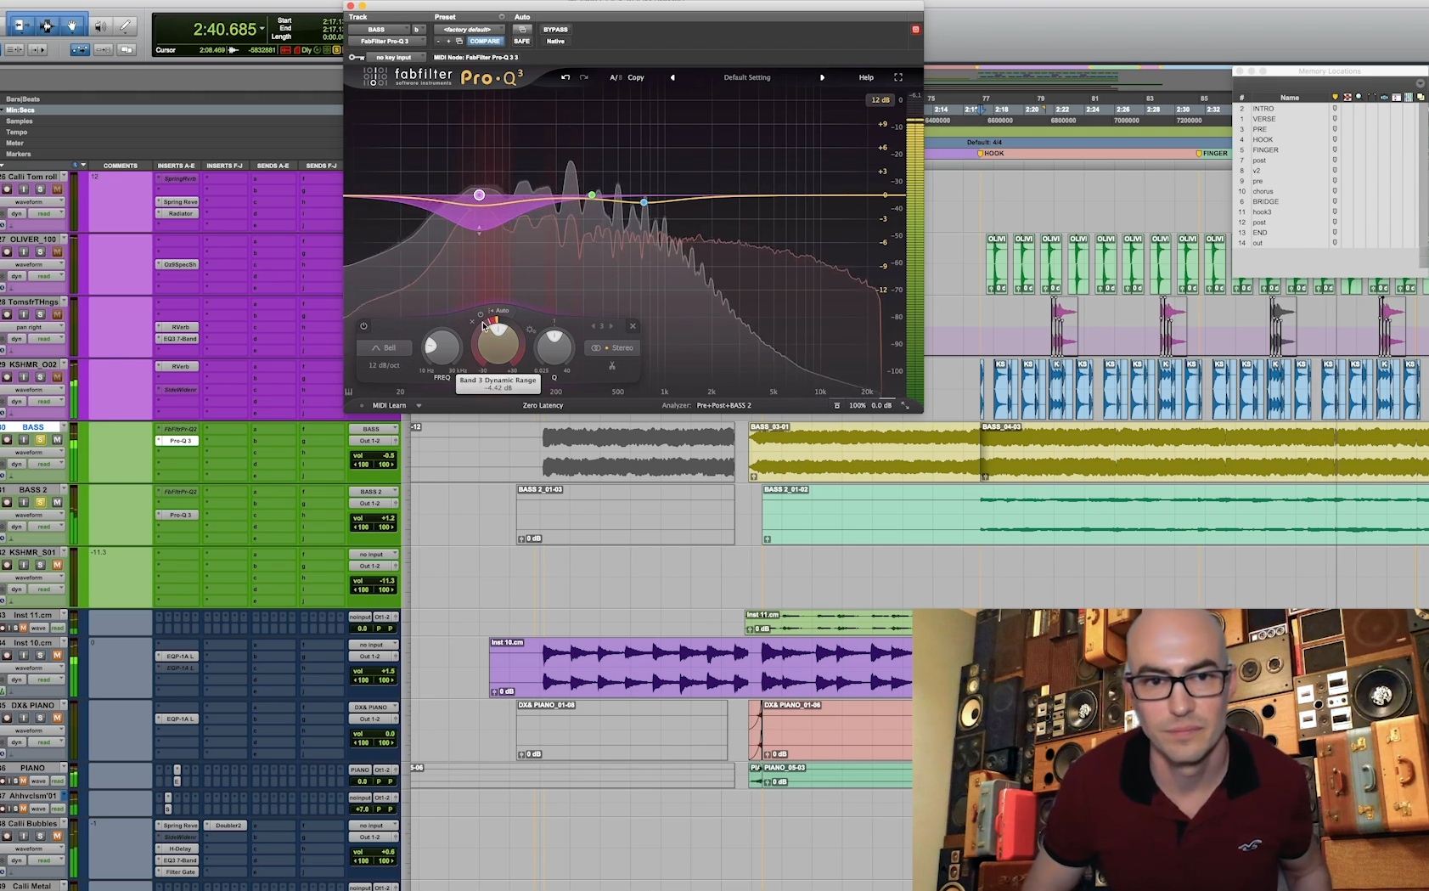Viewport: 1429px width, 891px height.
Task: Click the red target button in plugin header
Action: tap(915, 30)
